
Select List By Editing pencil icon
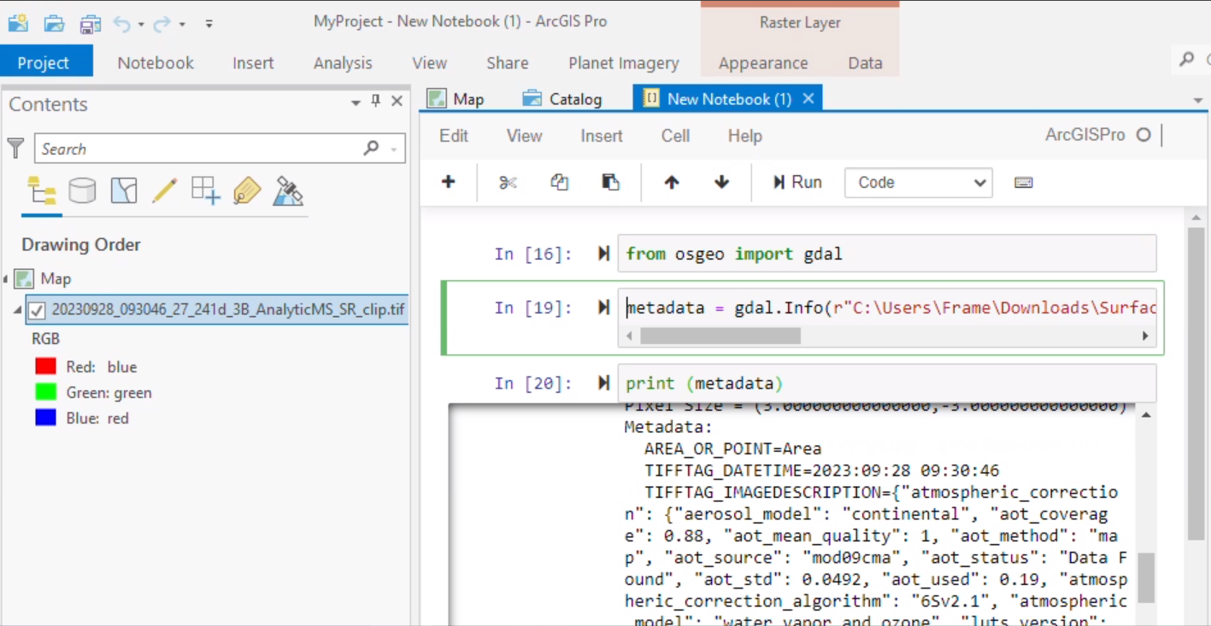coord(164,190)
